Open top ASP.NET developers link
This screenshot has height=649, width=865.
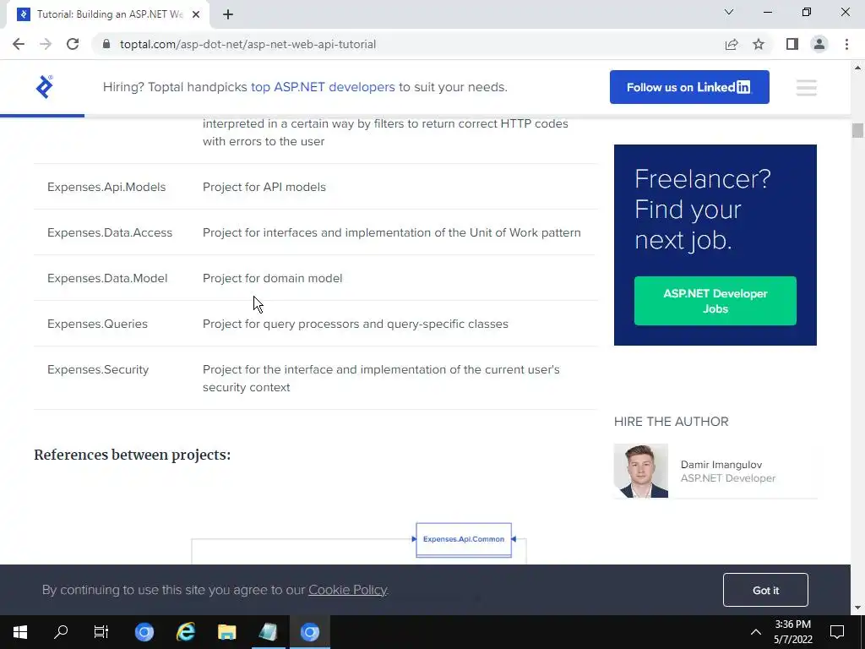(323, 87)
